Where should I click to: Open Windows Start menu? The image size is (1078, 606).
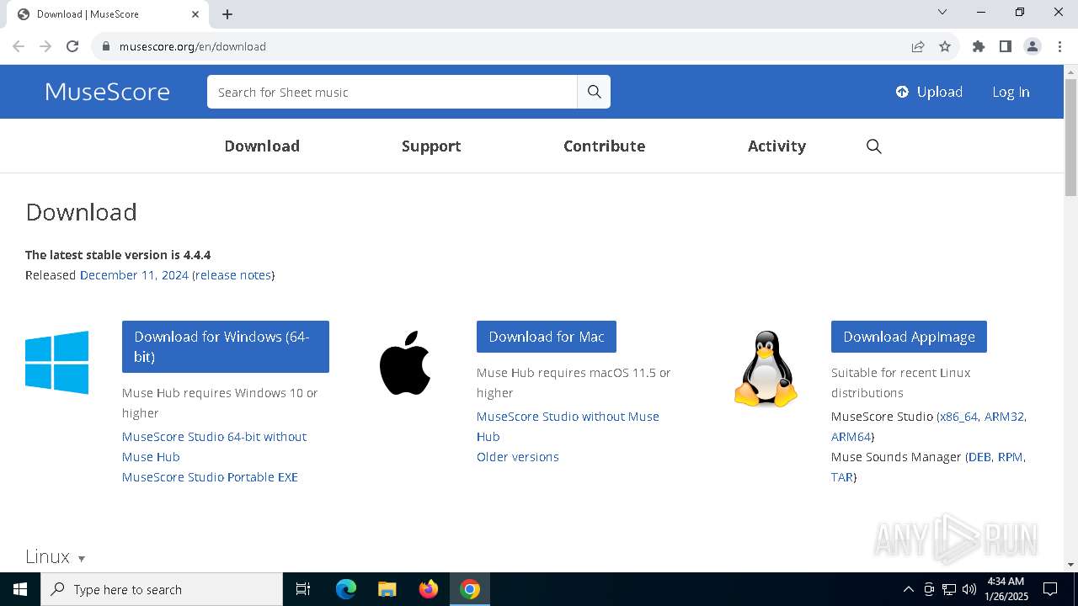tap(20, 589)
